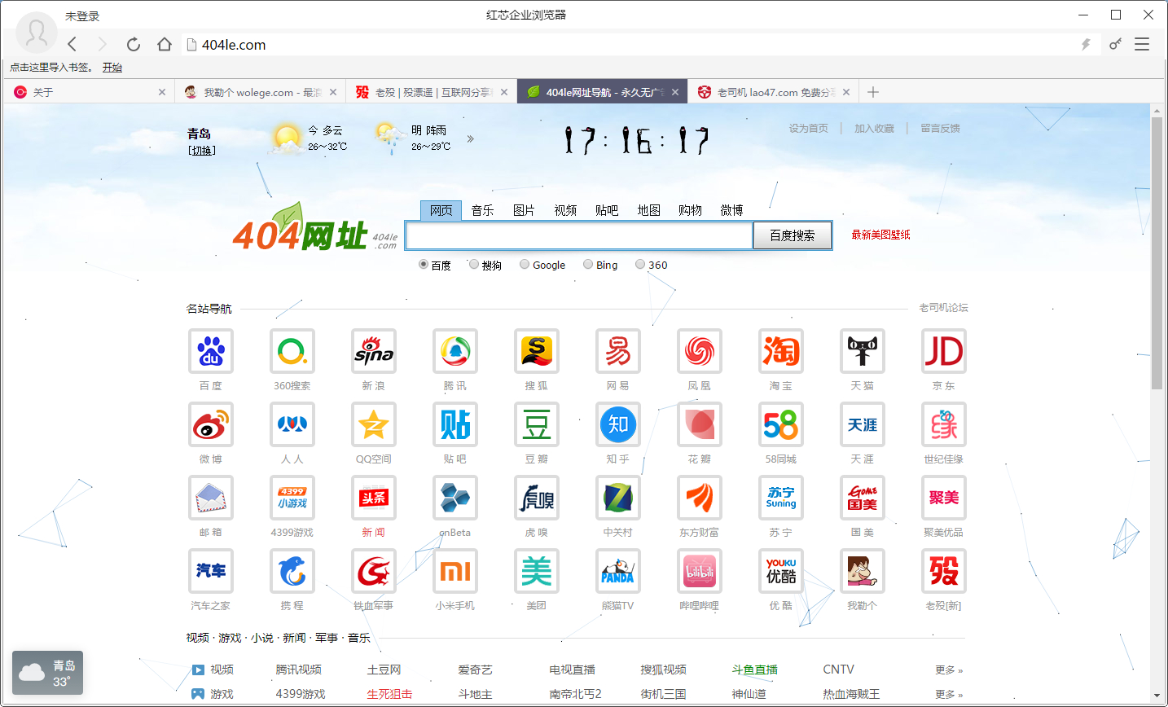This screenshot has width=1168, height=707.
Task: Open the 腾讯 site icon
Action: 455,351
